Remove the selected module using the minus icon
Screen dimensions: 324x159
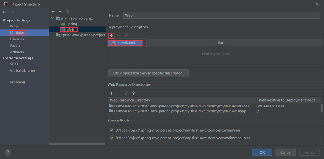pyautogui.click(x=60, y=12)
